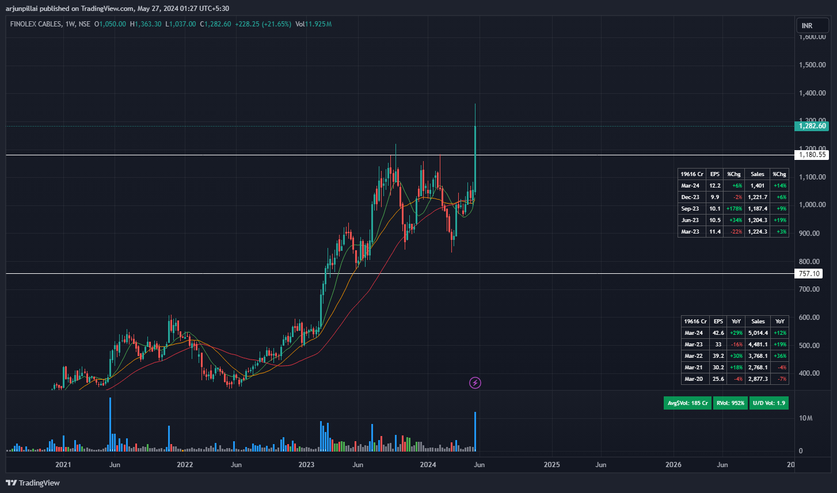Click the 2025 label on time axis
The image size is (837, 493).
(551, 464)
